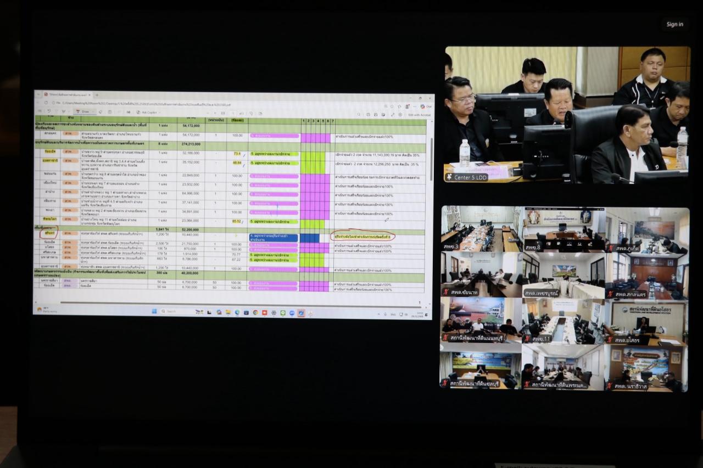Select สถานีพัฒนาที่ดินนนทบุรี participant video
Image resolution: width=703 pixels, height=468 pixels.
(482, 321)
